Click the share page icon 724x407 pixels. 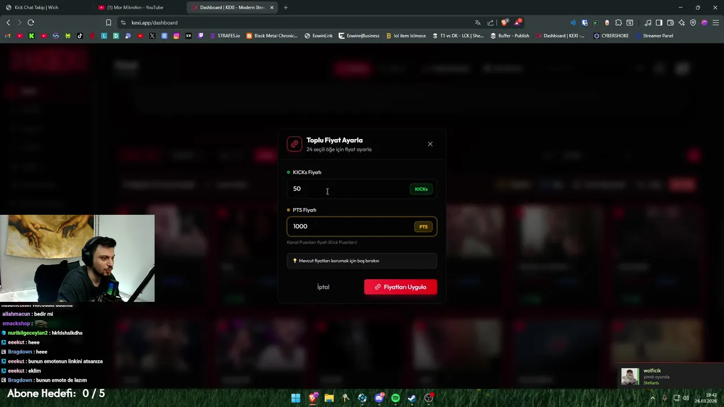(x=490, y=23)
